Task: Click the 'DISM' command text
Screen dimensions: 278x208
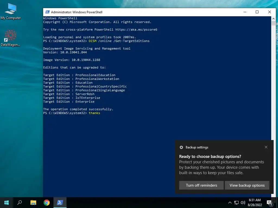Action: (93, 41)
